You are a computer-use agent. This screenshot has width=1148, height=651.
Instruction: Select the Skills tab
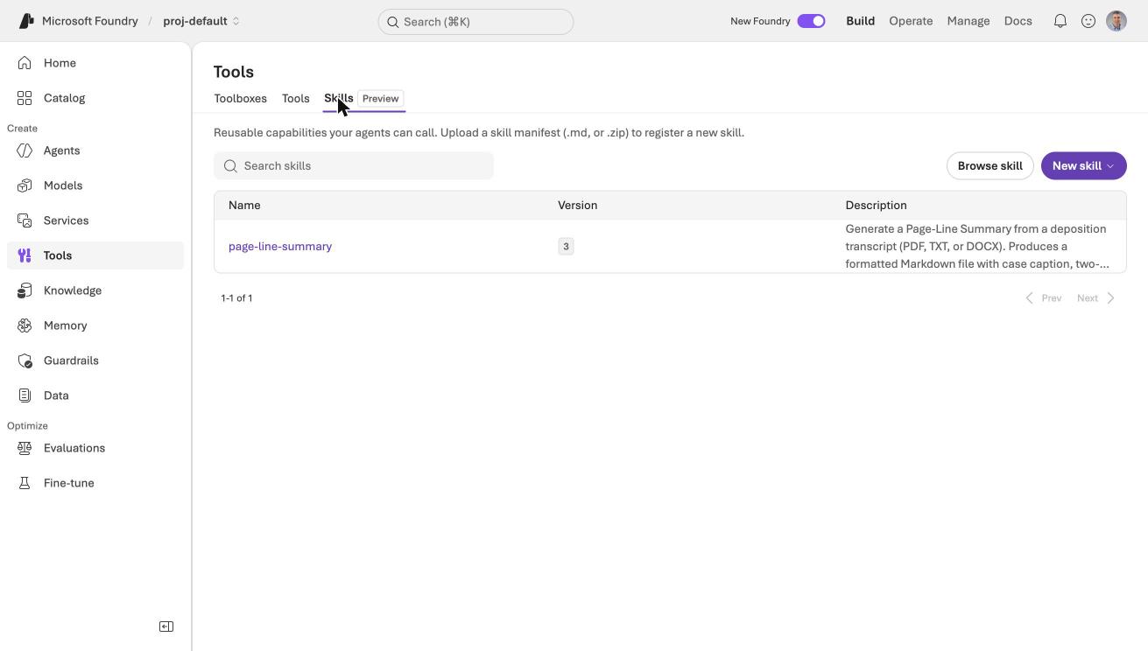[339, 98]
